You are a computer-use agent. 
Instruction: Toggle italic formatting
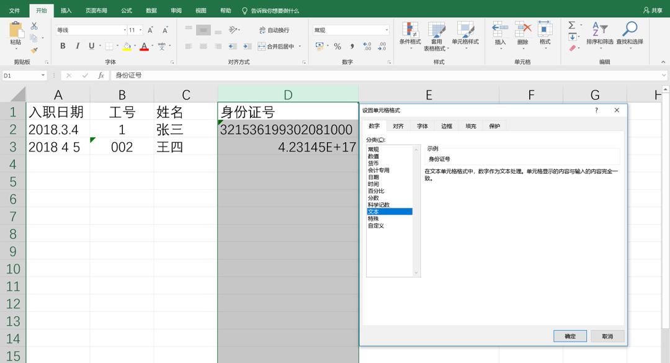pos(77,47)
